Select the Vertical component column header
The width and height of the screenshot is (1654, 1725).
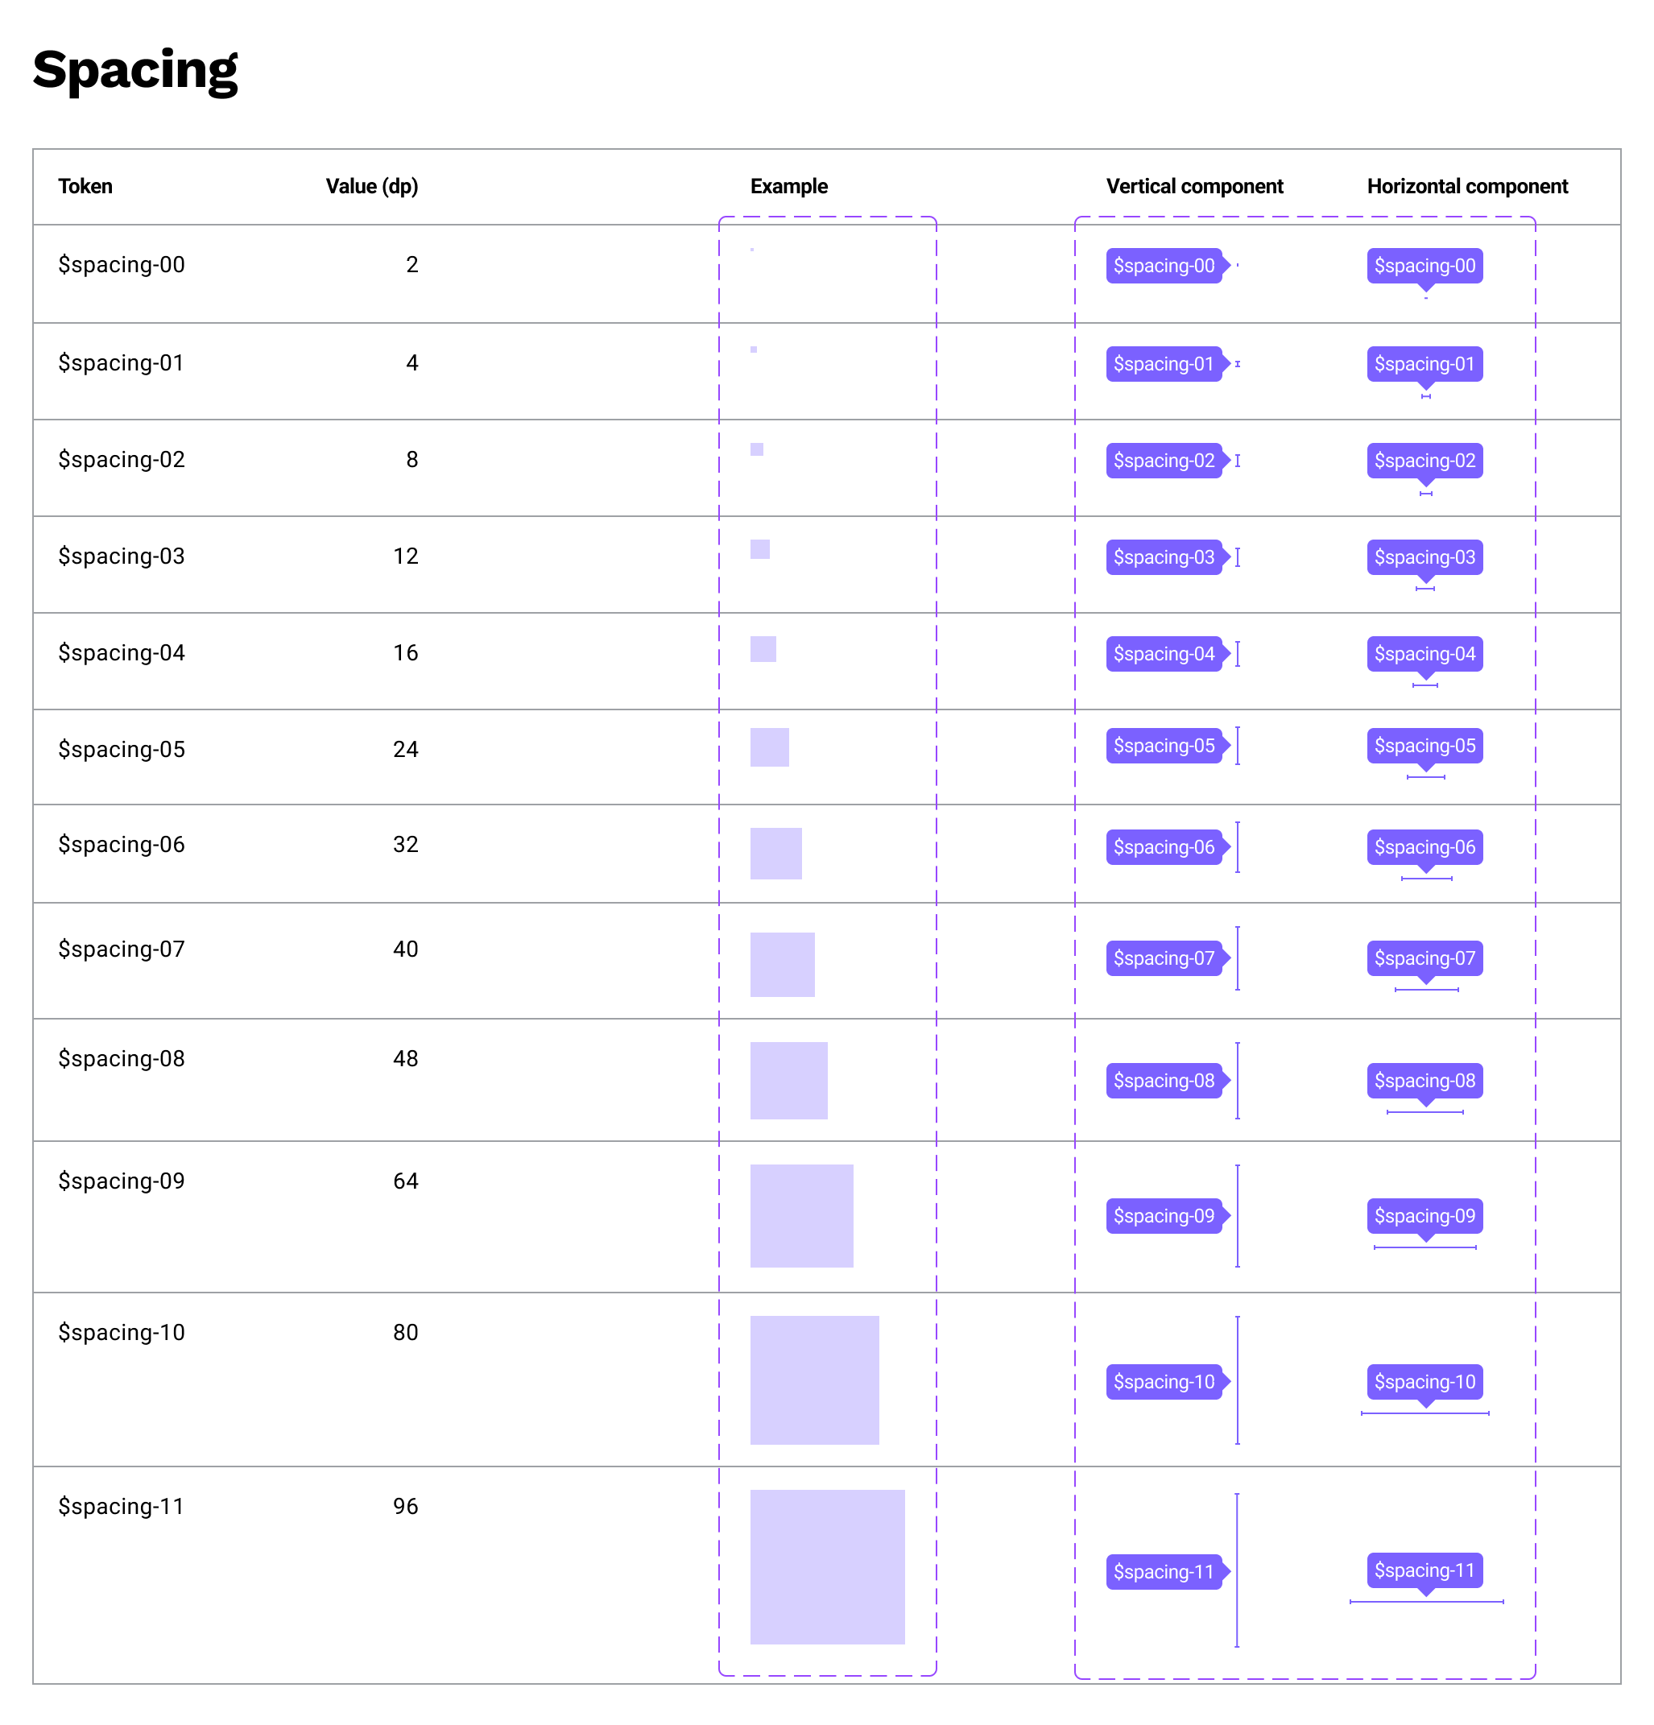point(1193,187)
